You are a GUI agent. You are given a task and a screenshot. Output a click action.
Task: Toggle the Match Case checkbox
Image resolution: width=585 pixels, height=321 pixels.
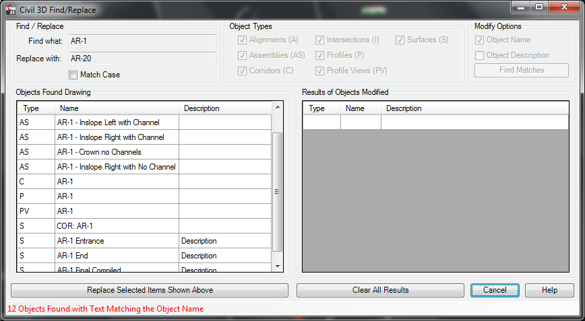click(73, 75)
